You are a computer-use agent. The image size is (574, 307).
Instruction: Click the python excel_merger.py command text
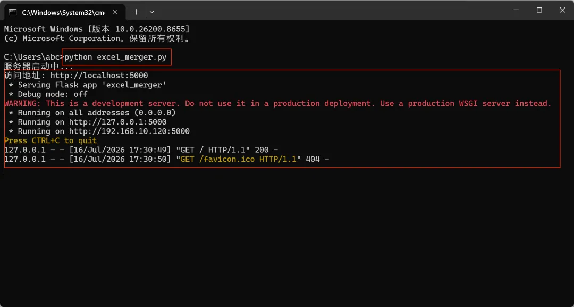click(116, 57)
